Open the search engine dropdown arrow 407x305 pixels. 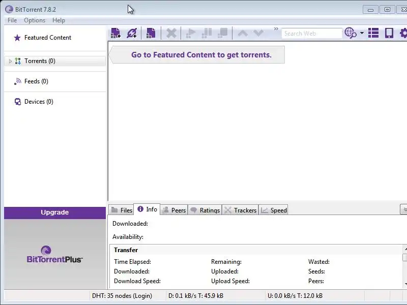[x=362, y=33]
